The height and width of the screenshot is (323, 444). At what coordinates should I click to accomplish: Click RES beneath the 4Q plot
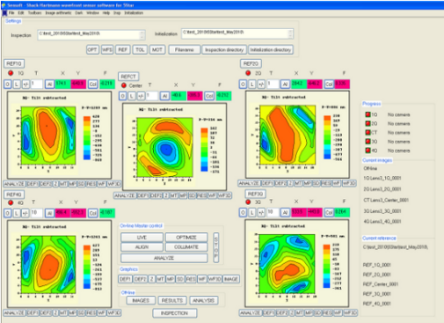91,313
